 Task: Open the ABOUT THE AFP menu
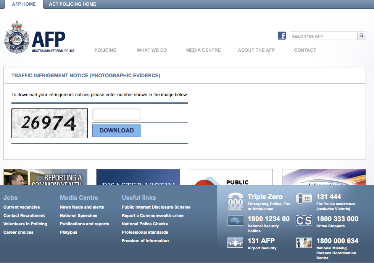point(256,50)
